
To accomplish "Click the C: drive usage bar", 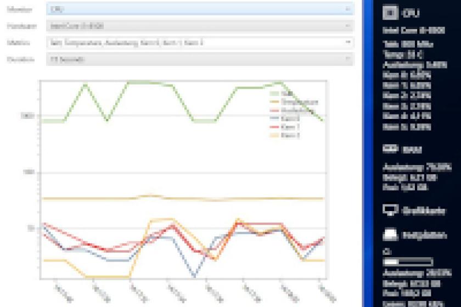I will pyautogui.click(x=408, y=261).
